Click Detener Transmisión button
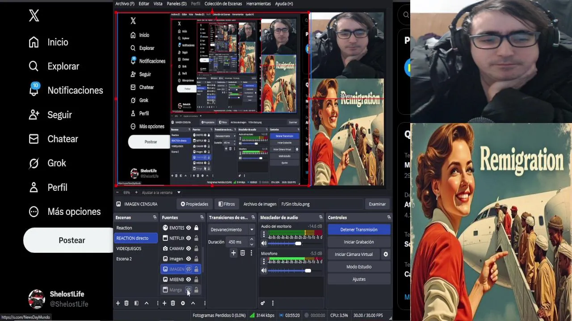 pos(359,230)
